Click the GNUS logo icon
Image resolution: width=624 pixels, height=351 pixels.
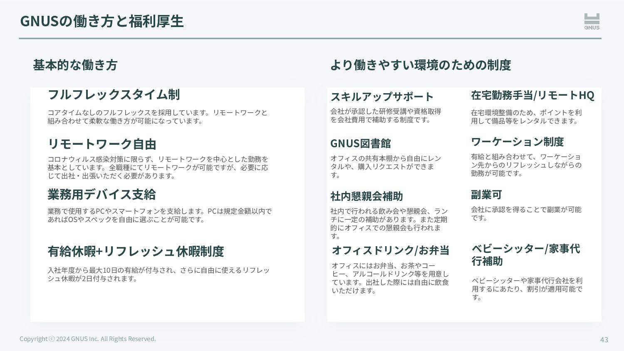pos(592,21)
